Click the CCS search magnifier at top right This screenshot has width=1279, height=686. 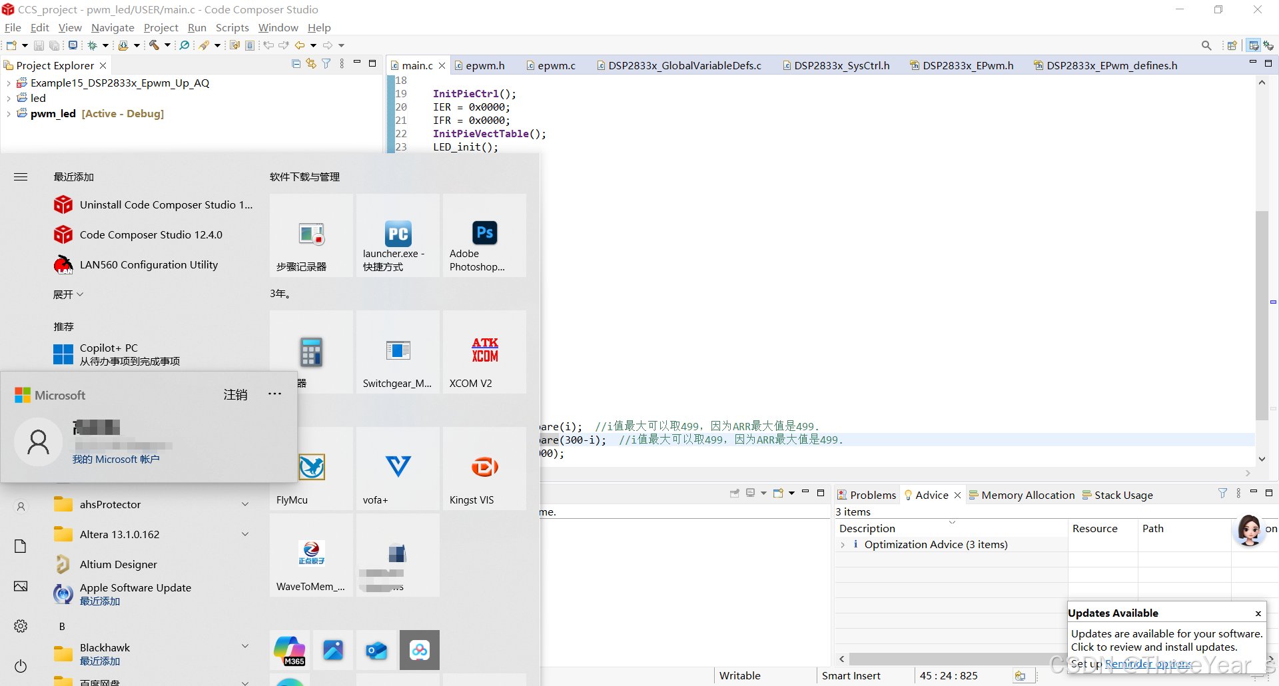(1206, 45)
